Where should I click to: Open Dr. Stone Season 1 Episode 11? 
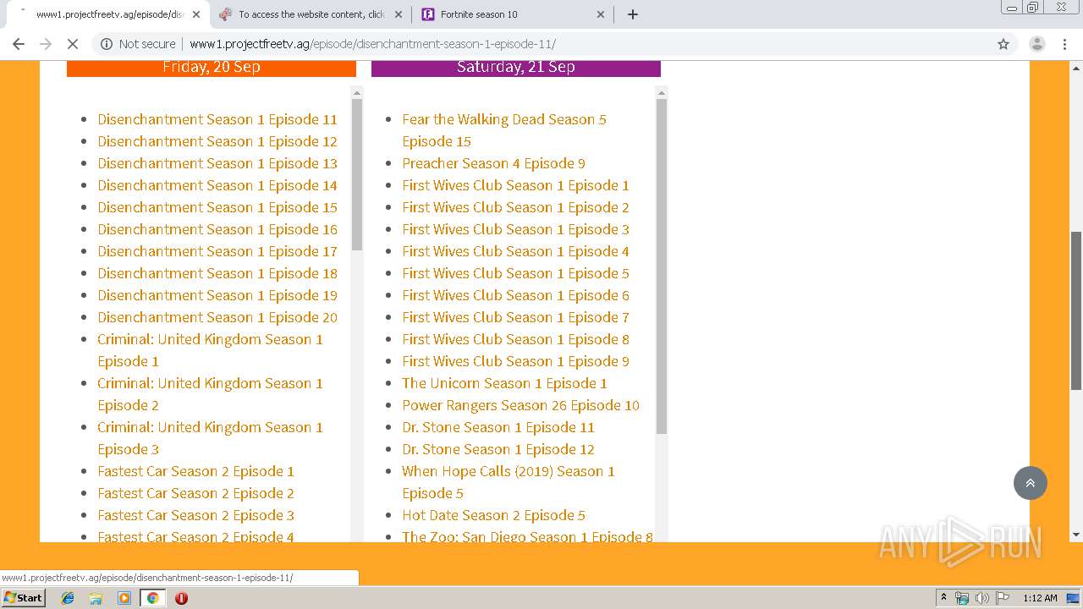point(498,427)
